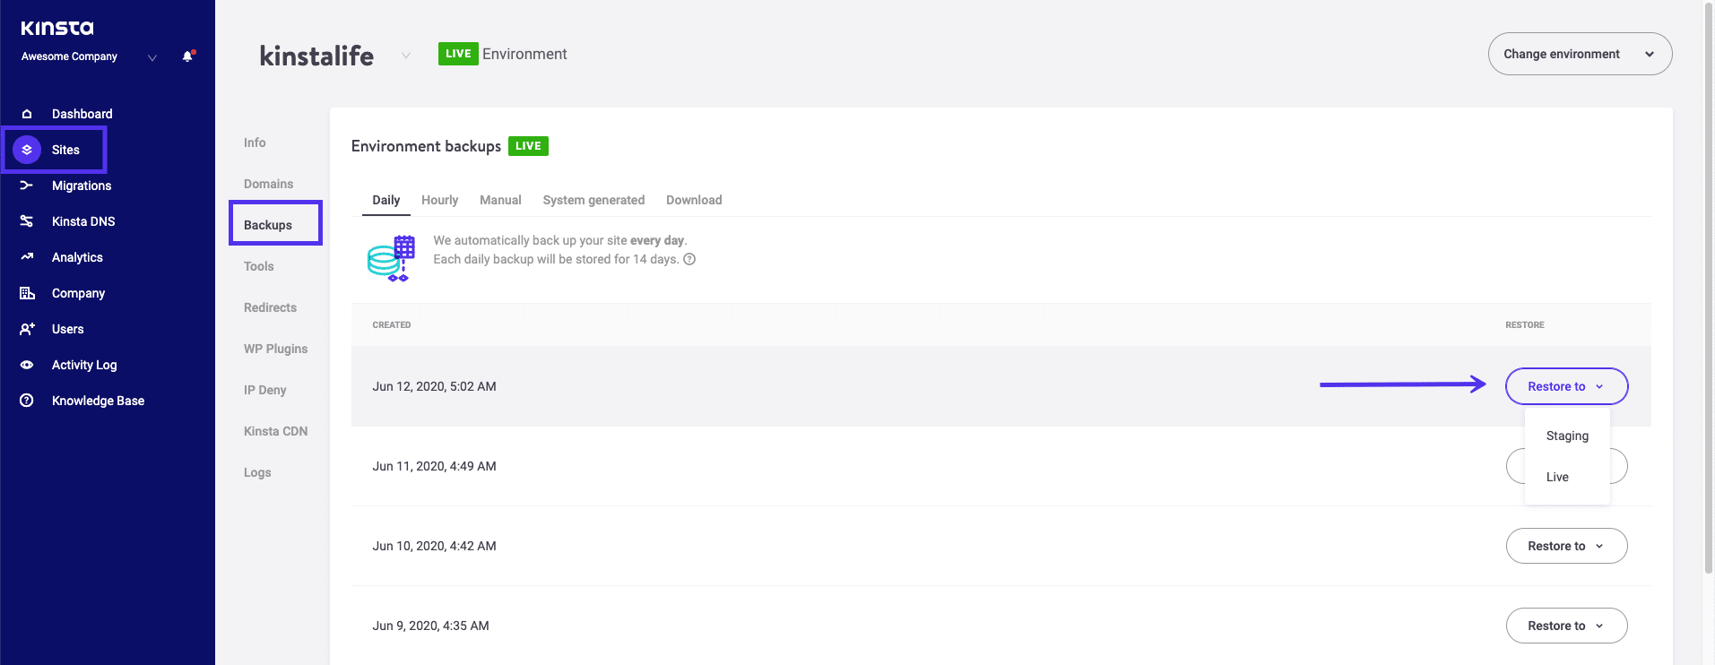Click the Jun 11, 2020, 4:49 AM entry
Viewport: 1715px width, 665px height.
tap(434, 466)
